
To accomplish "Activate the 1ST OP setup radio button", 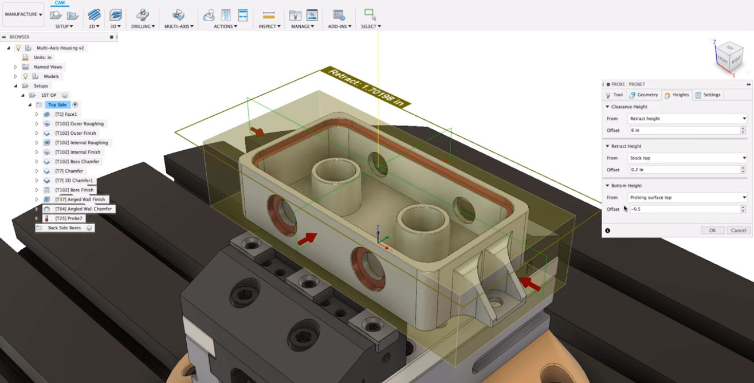I will (65, 95).
